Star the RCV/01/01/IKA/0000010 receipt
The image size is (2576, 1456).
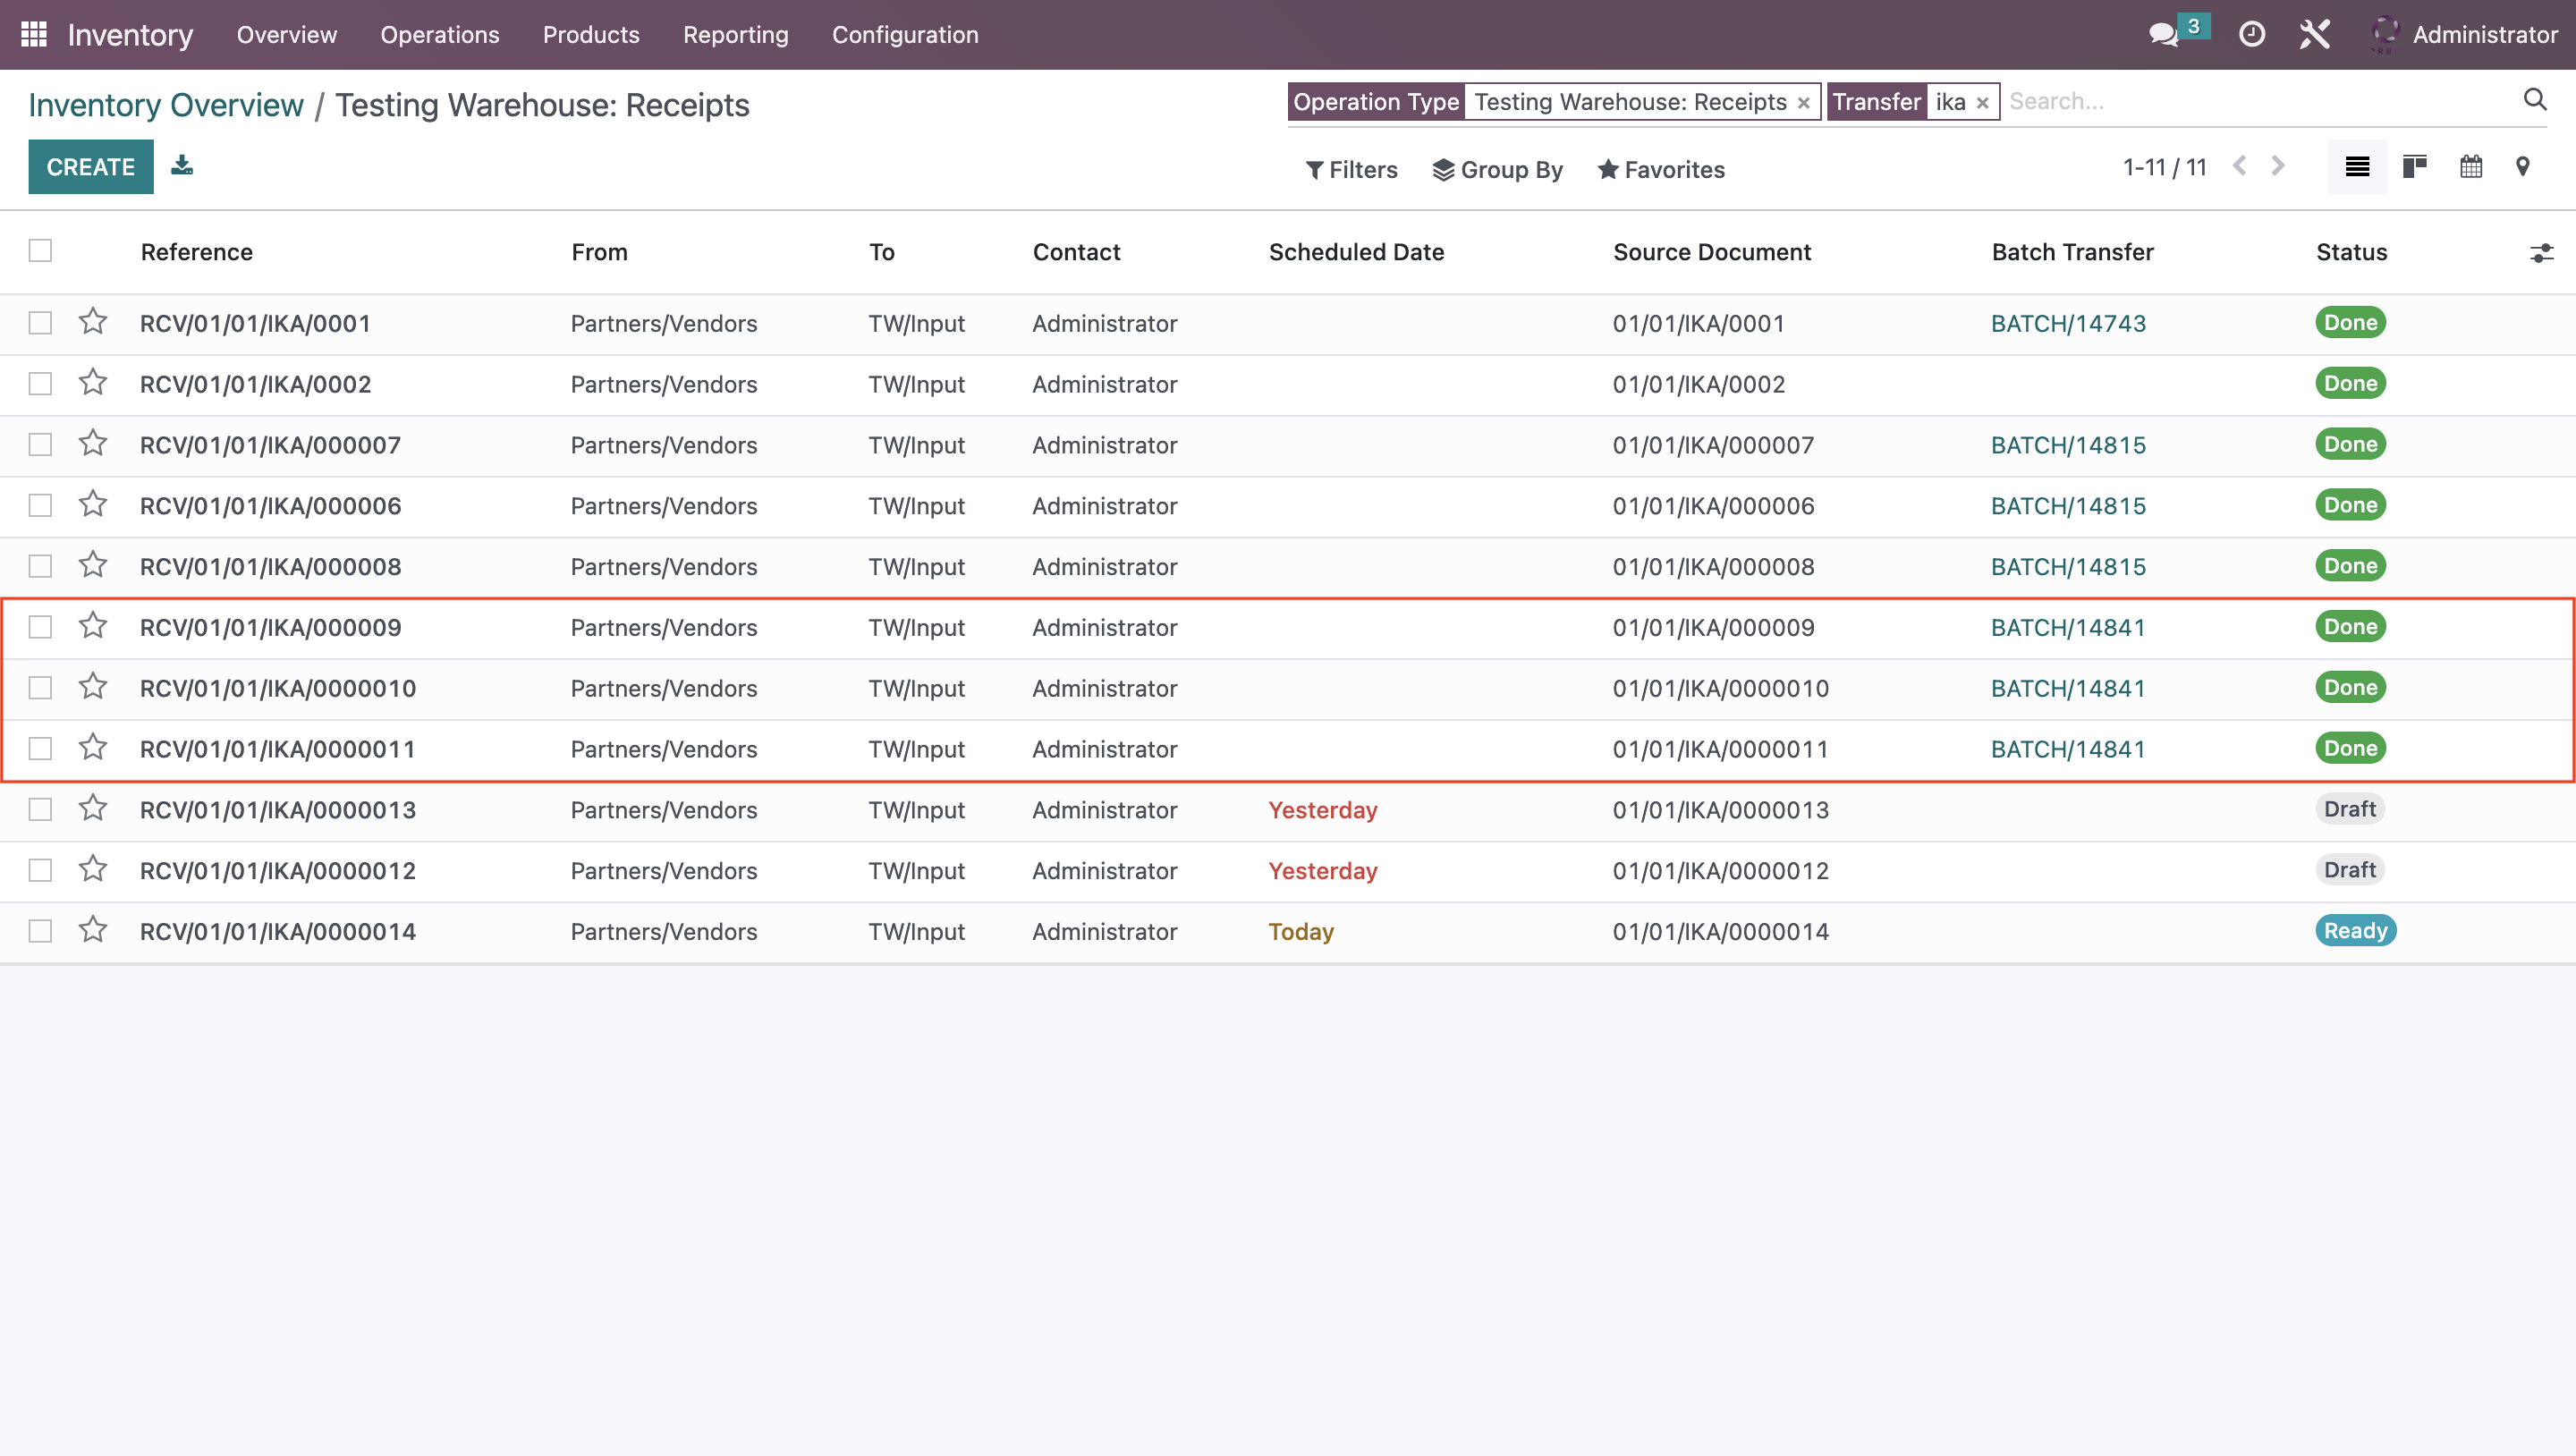[93, 687]
